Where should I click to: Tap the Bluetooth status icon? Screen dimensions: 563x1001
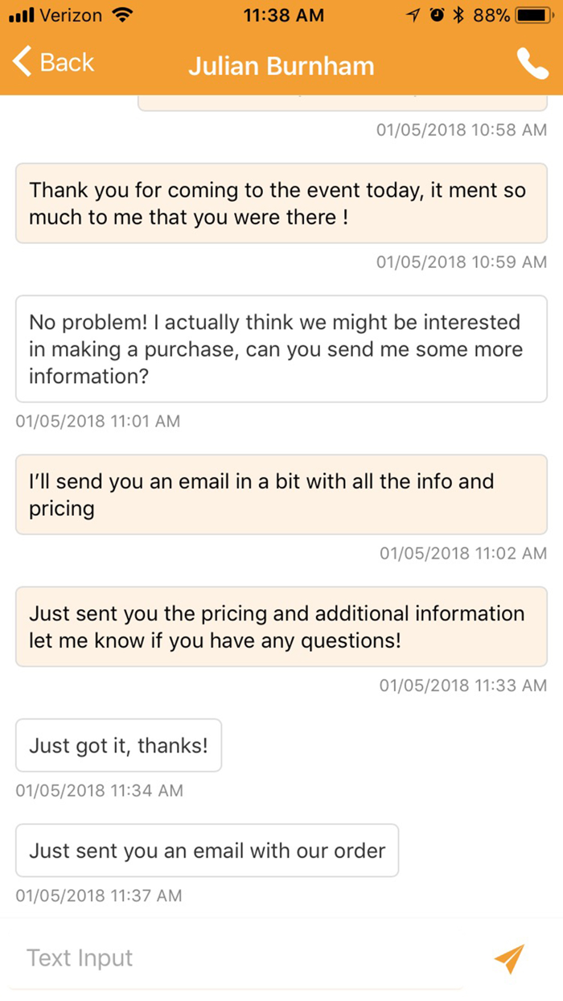pos(459,15)
